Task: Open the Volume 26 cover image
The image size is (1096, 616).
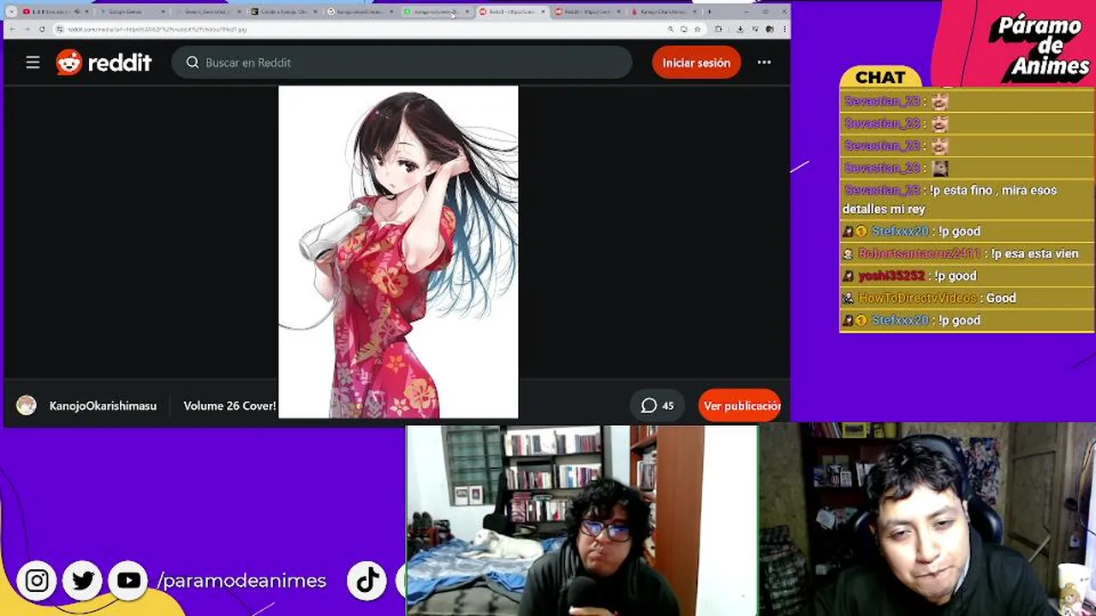Action: 398,252
